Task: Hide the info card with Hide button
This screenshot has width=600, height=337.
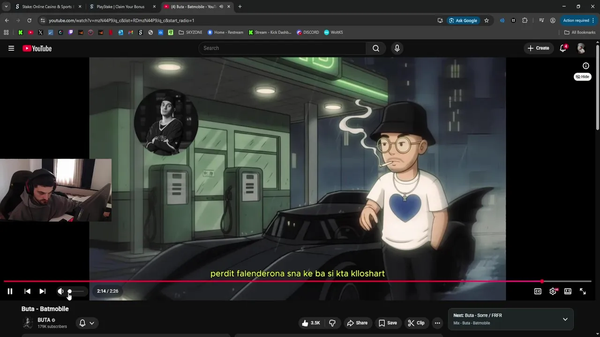Action: click(x=583, y=77)
